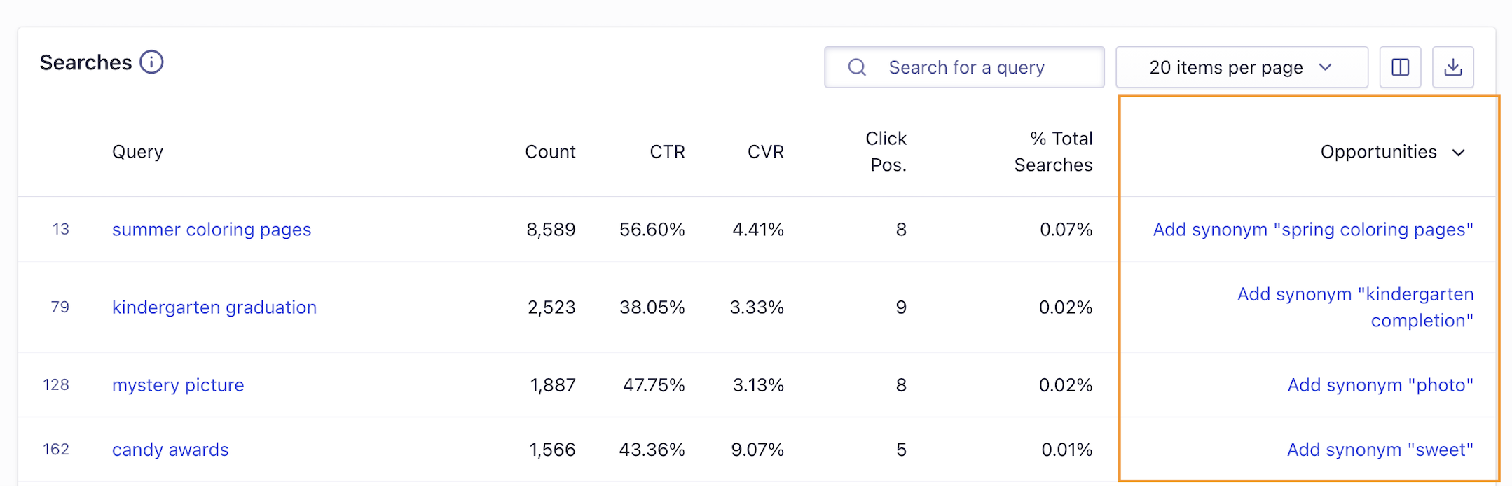Viewport: 1512px width, 486px height.
Task: Open the kindergarten graduation query
Action: (x=214, y=307)
